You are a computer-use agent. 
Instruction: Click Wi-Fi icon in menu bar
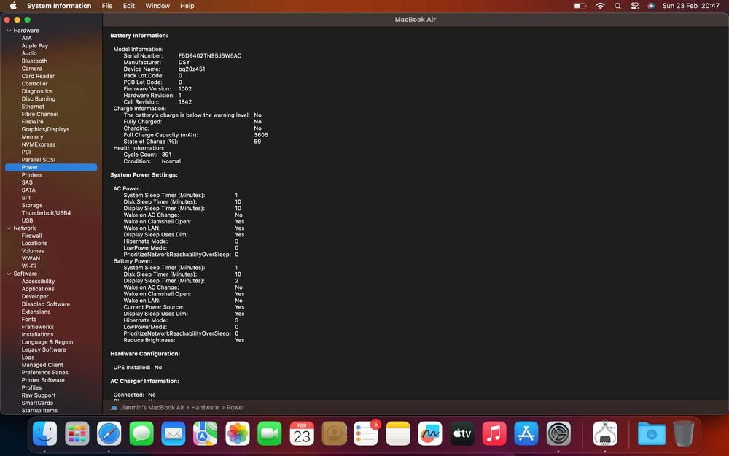[x=600, y=6]
